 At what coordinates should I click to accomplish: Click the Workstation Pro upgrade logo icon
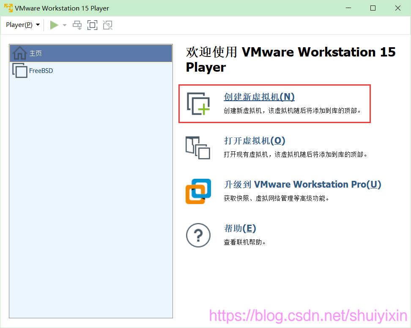click(x=198, y=191)
